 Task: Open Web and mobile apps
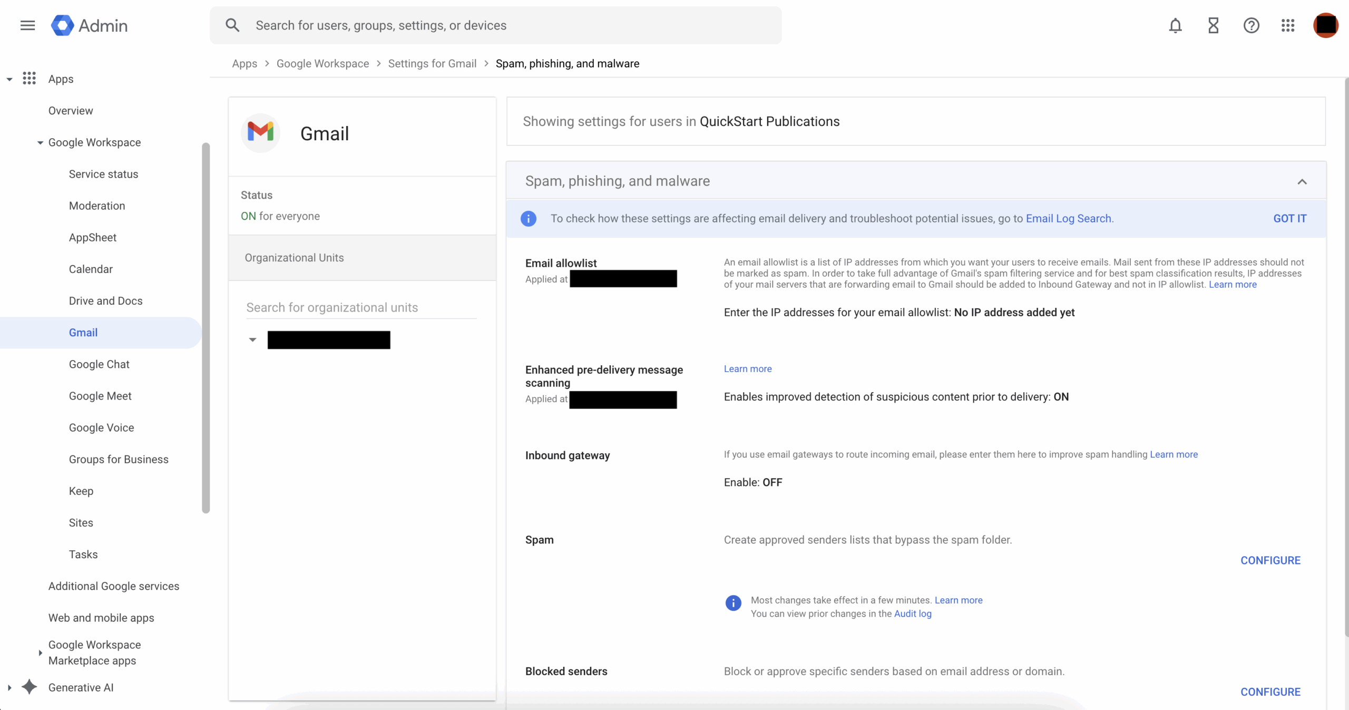(x=101, y=618)
